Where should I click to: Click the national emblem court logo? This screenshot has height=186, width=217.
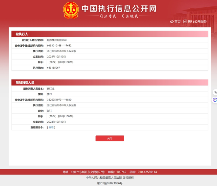(71, 10)
